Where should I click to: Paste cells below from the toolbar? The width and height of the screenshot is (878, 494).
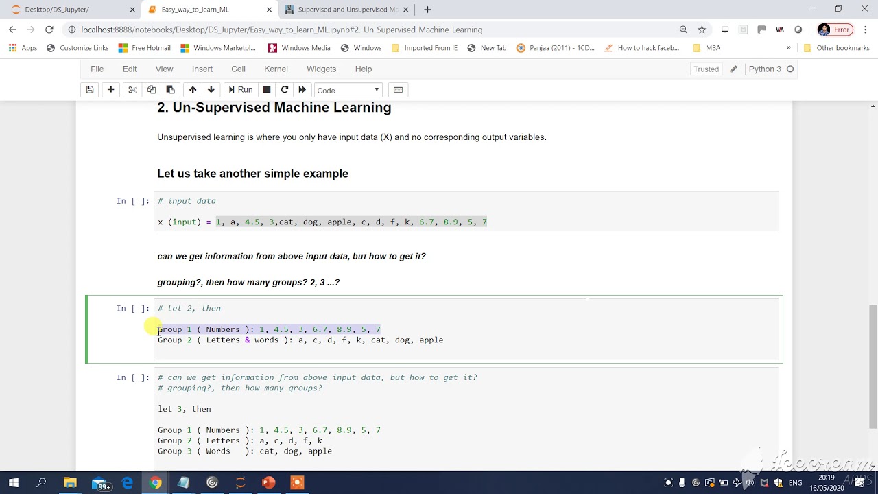[170, 90]
